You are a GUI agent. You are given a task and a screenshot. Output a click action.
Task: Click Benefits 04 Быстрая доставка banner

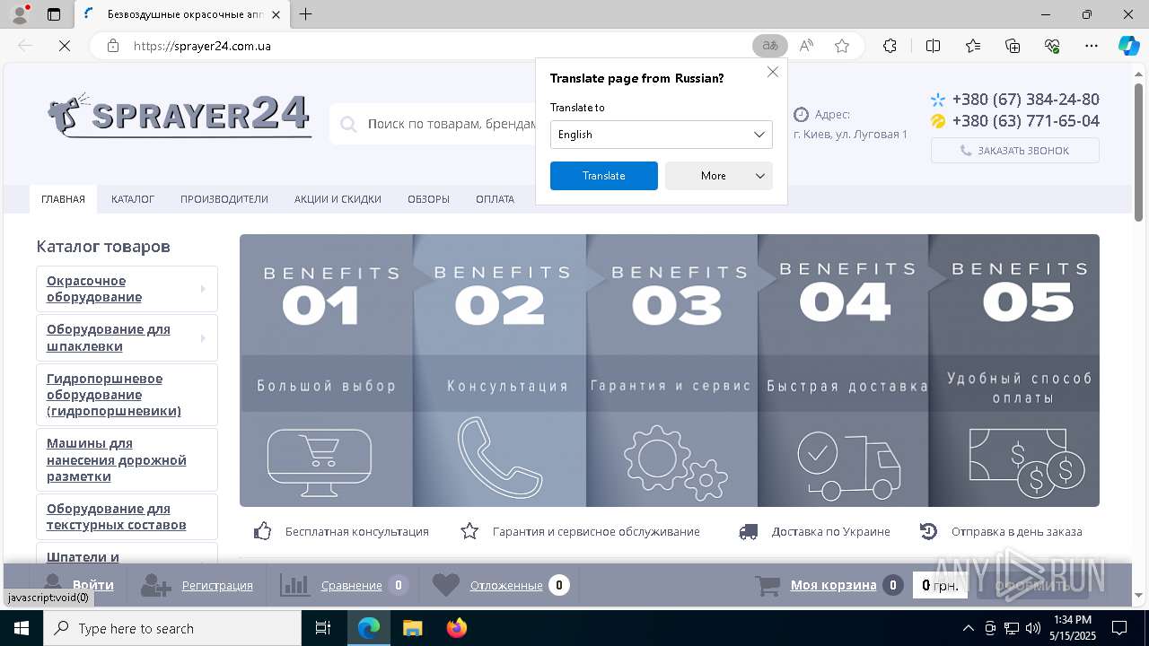coord(844,371)
